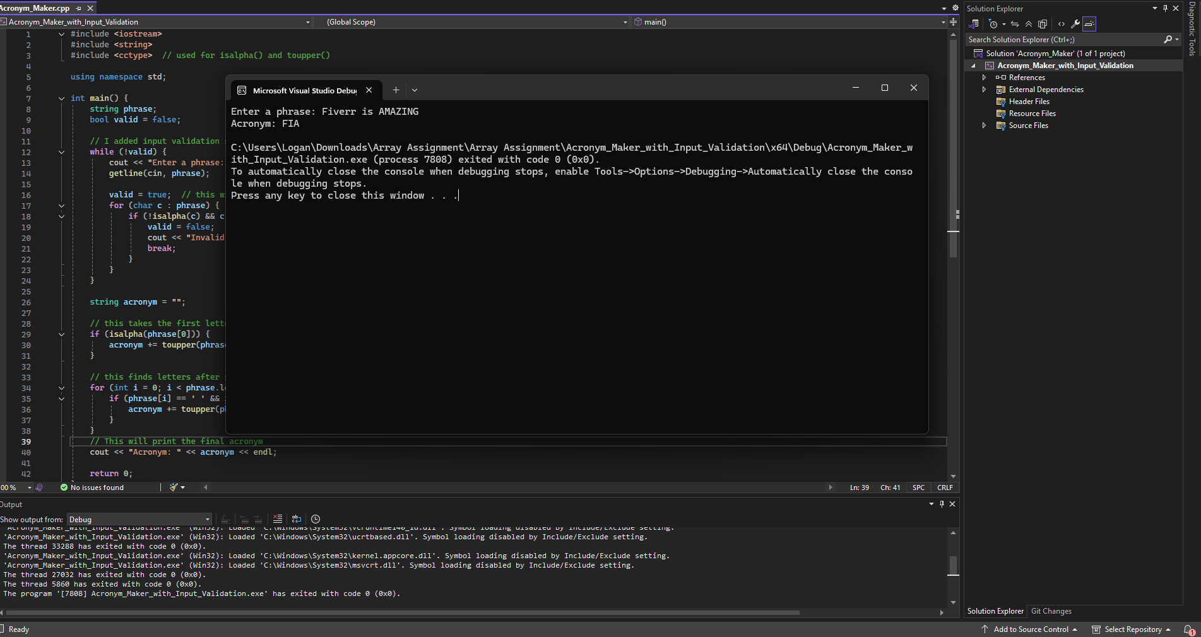1201x637 pixels.
Task: Click the Output panel vertical scrollbar thumb
Action: [x=953, y=565]
